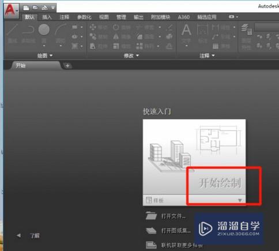Expand the quick access toolbar customize arrow

point(53,8)
